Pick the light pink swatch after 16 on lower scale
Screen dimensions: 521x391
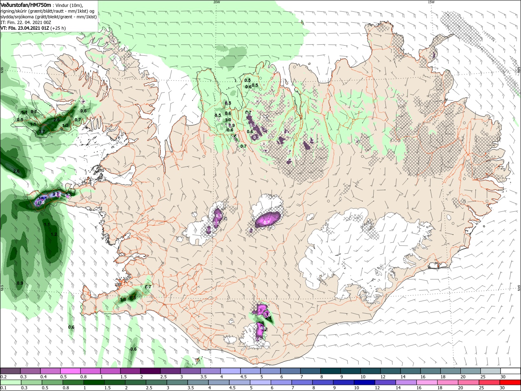[427, 382]
